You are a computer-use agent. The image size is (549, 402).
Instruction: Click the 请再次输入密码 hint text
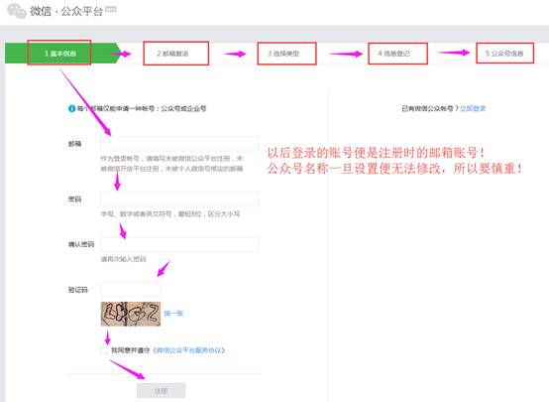[x=123, y=259]
